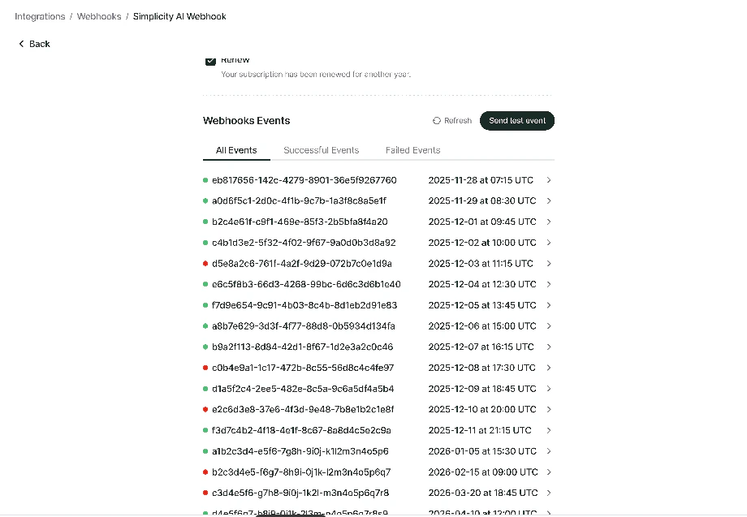Click the timestamp 2025-12-01 at 09:45 UTC
The image size is (747, 517).
pyautogui.click(x=484, y=222)
